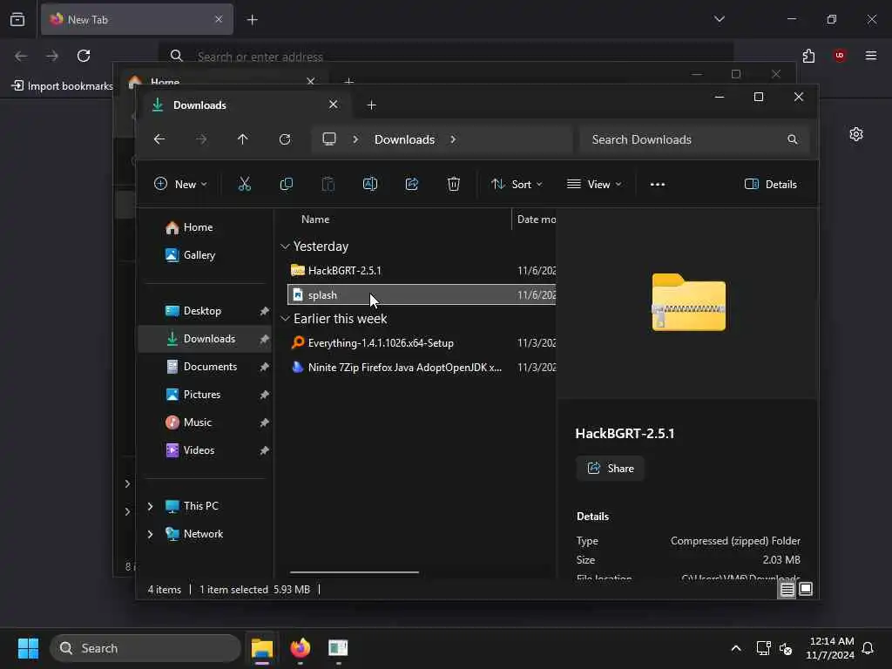This screenshot has height=669, width=892.
Task: Open Firefox new tab settings gear
Action: click(x=856, y=134)
